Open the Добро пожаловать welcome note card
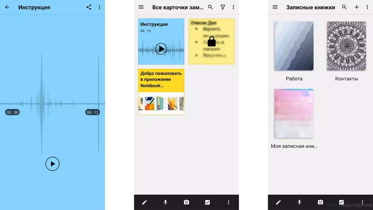The image size is (373, 210). pyautogui.click(x=161, y=92)
